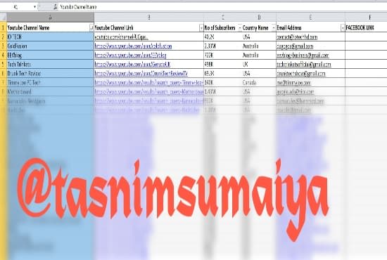The height and width of the screenshot is (260, 387).
Task: Open the No of Subscribers filter dropdown
Action: (239, 28)
